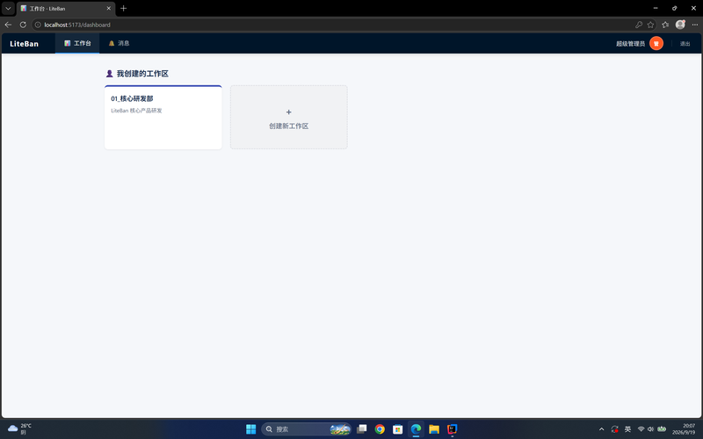Click the orange user avatar icon
Screen dimensions: 703x439
pos(656,43)
